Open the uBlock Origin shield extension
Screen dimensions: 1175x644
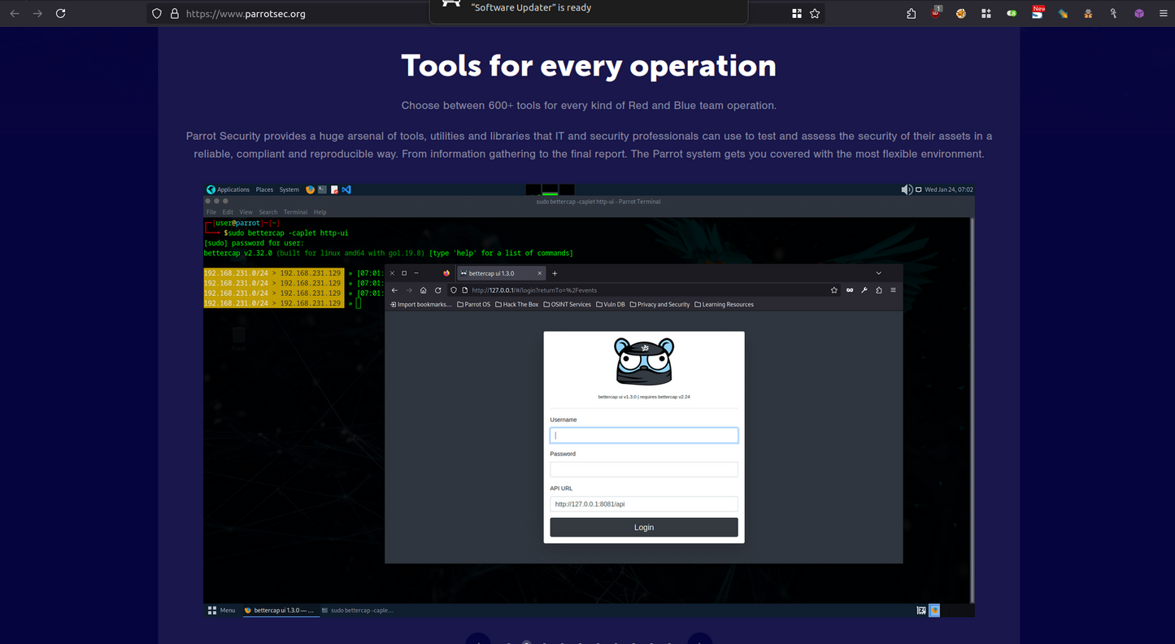point(936,13)
